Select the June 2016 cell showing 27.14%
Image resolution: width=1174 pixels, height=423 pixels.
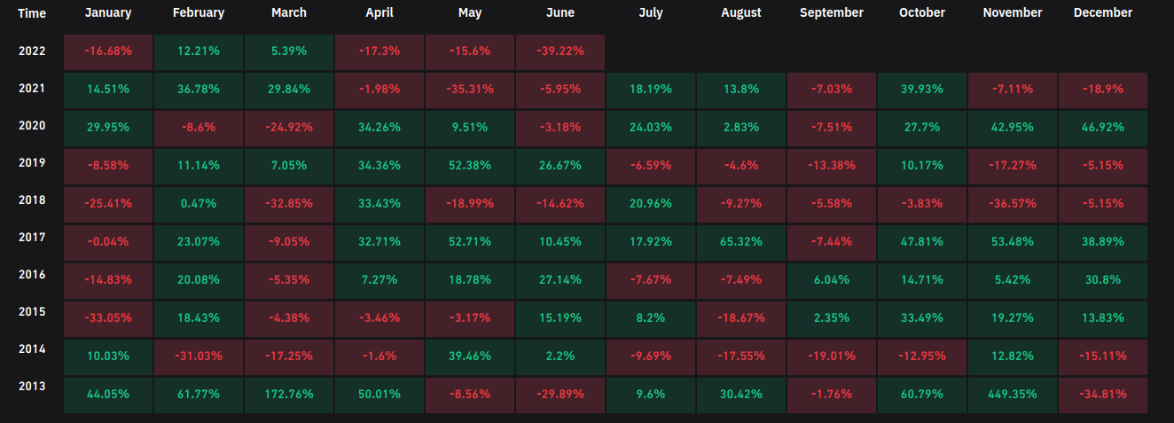[x=560, y=280]
